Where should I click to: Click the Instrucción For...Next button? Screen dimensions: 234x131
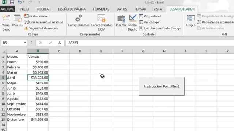point(162,86)
